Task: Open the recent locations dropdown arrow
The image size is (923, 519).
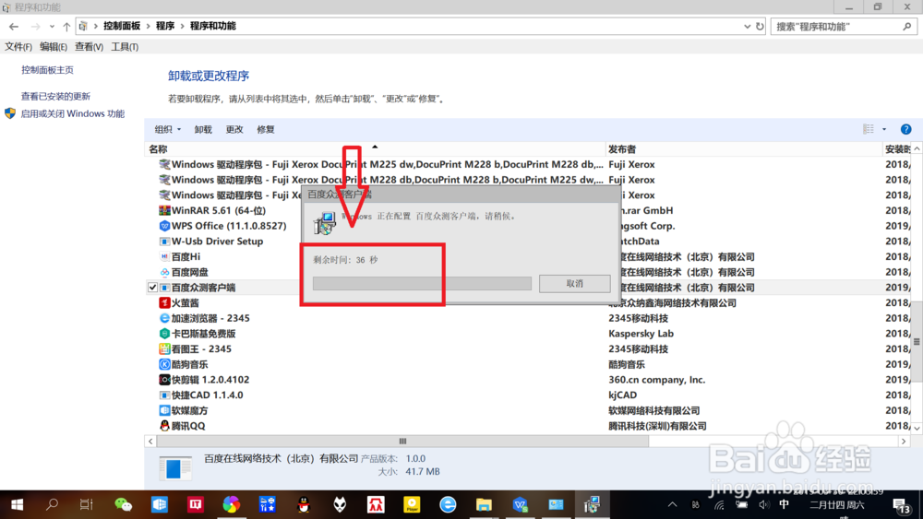Action: [52, 27]
